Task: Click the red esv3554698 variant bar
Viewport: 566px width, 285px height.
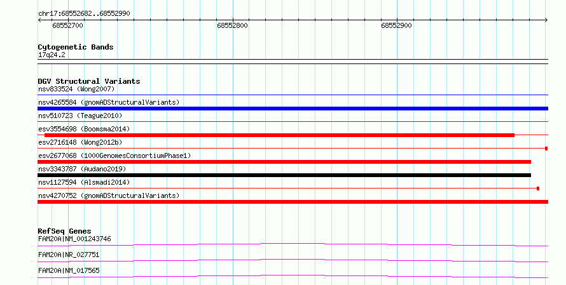Action: (x=279, y=135)
